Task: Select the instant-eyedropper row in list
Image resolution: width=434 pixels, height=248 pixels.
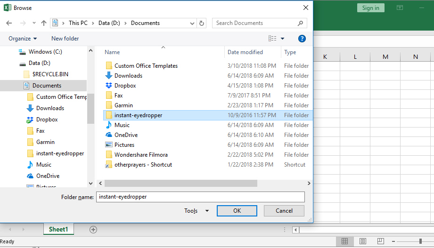Action: 208,115
